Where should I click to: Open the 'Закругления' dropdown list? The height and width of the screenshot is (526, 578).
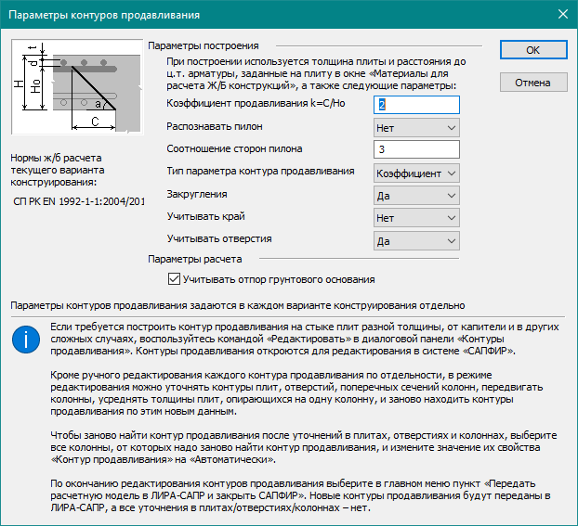tap(416, 196)
